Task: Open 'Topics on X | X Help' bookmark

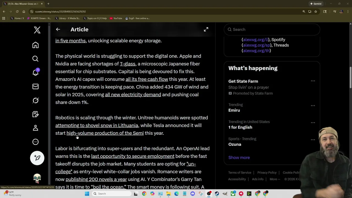Action: [x=95, y=18]
